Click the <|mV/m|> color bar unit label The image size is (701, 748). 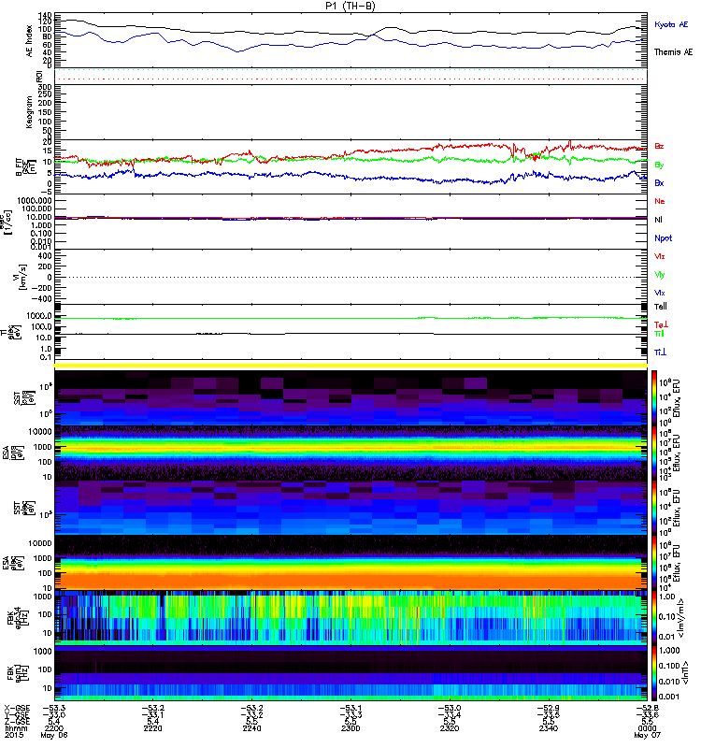click(x=681, y=618)
